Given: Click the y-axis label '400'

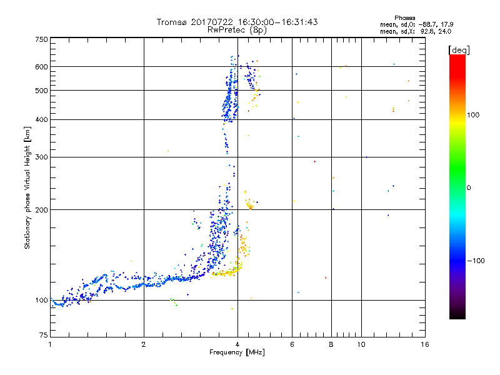Looking at the screenshot, I should pos(41,119).
